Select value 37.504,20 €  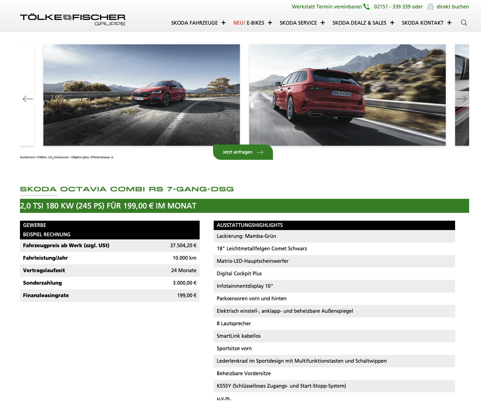pyautogui.click(x=183, y=245)
